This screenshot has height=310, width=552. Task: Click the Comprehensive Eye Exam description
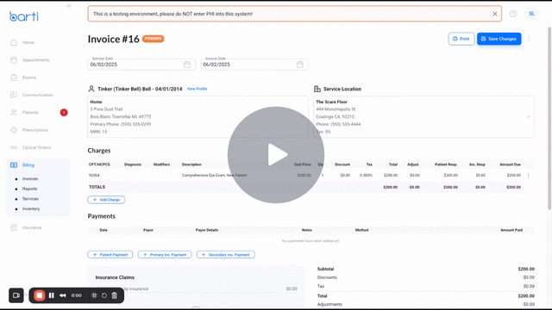coord(214,175)
